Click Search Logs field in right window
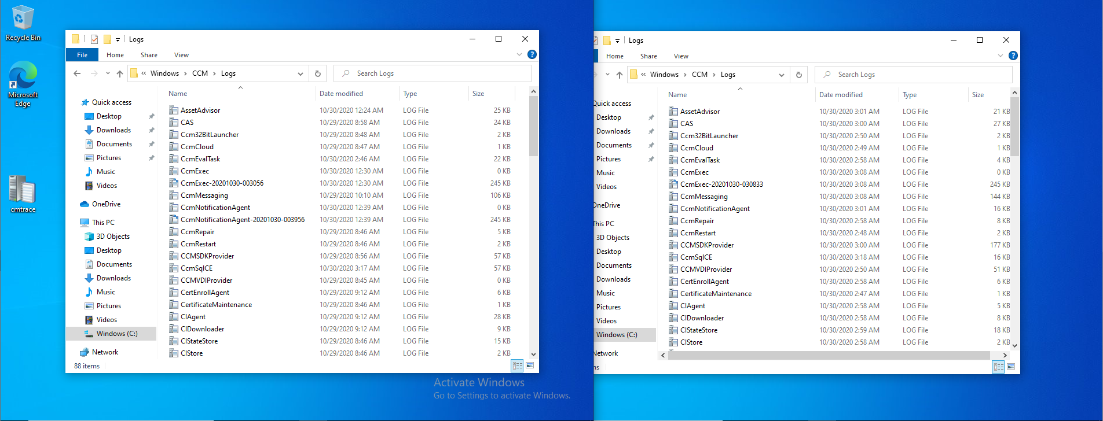 tap(914, 75)
